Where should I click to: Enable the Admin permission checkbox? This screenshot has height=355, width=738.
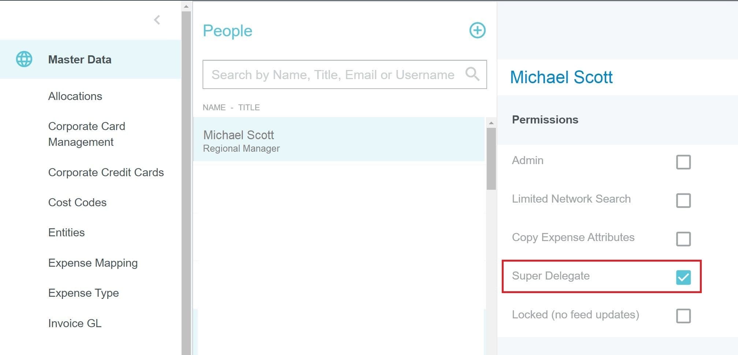click(683, 162)
